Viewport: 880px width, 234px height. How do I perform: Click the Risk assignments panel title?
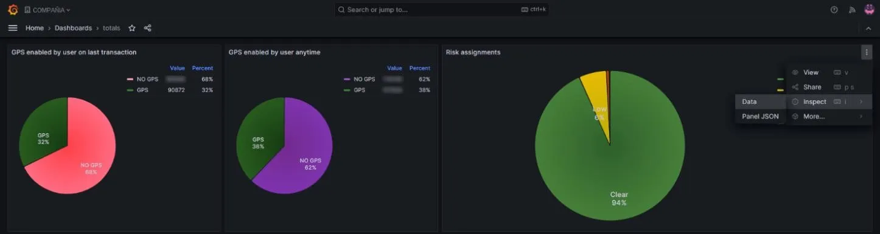[x=473, y=52]
